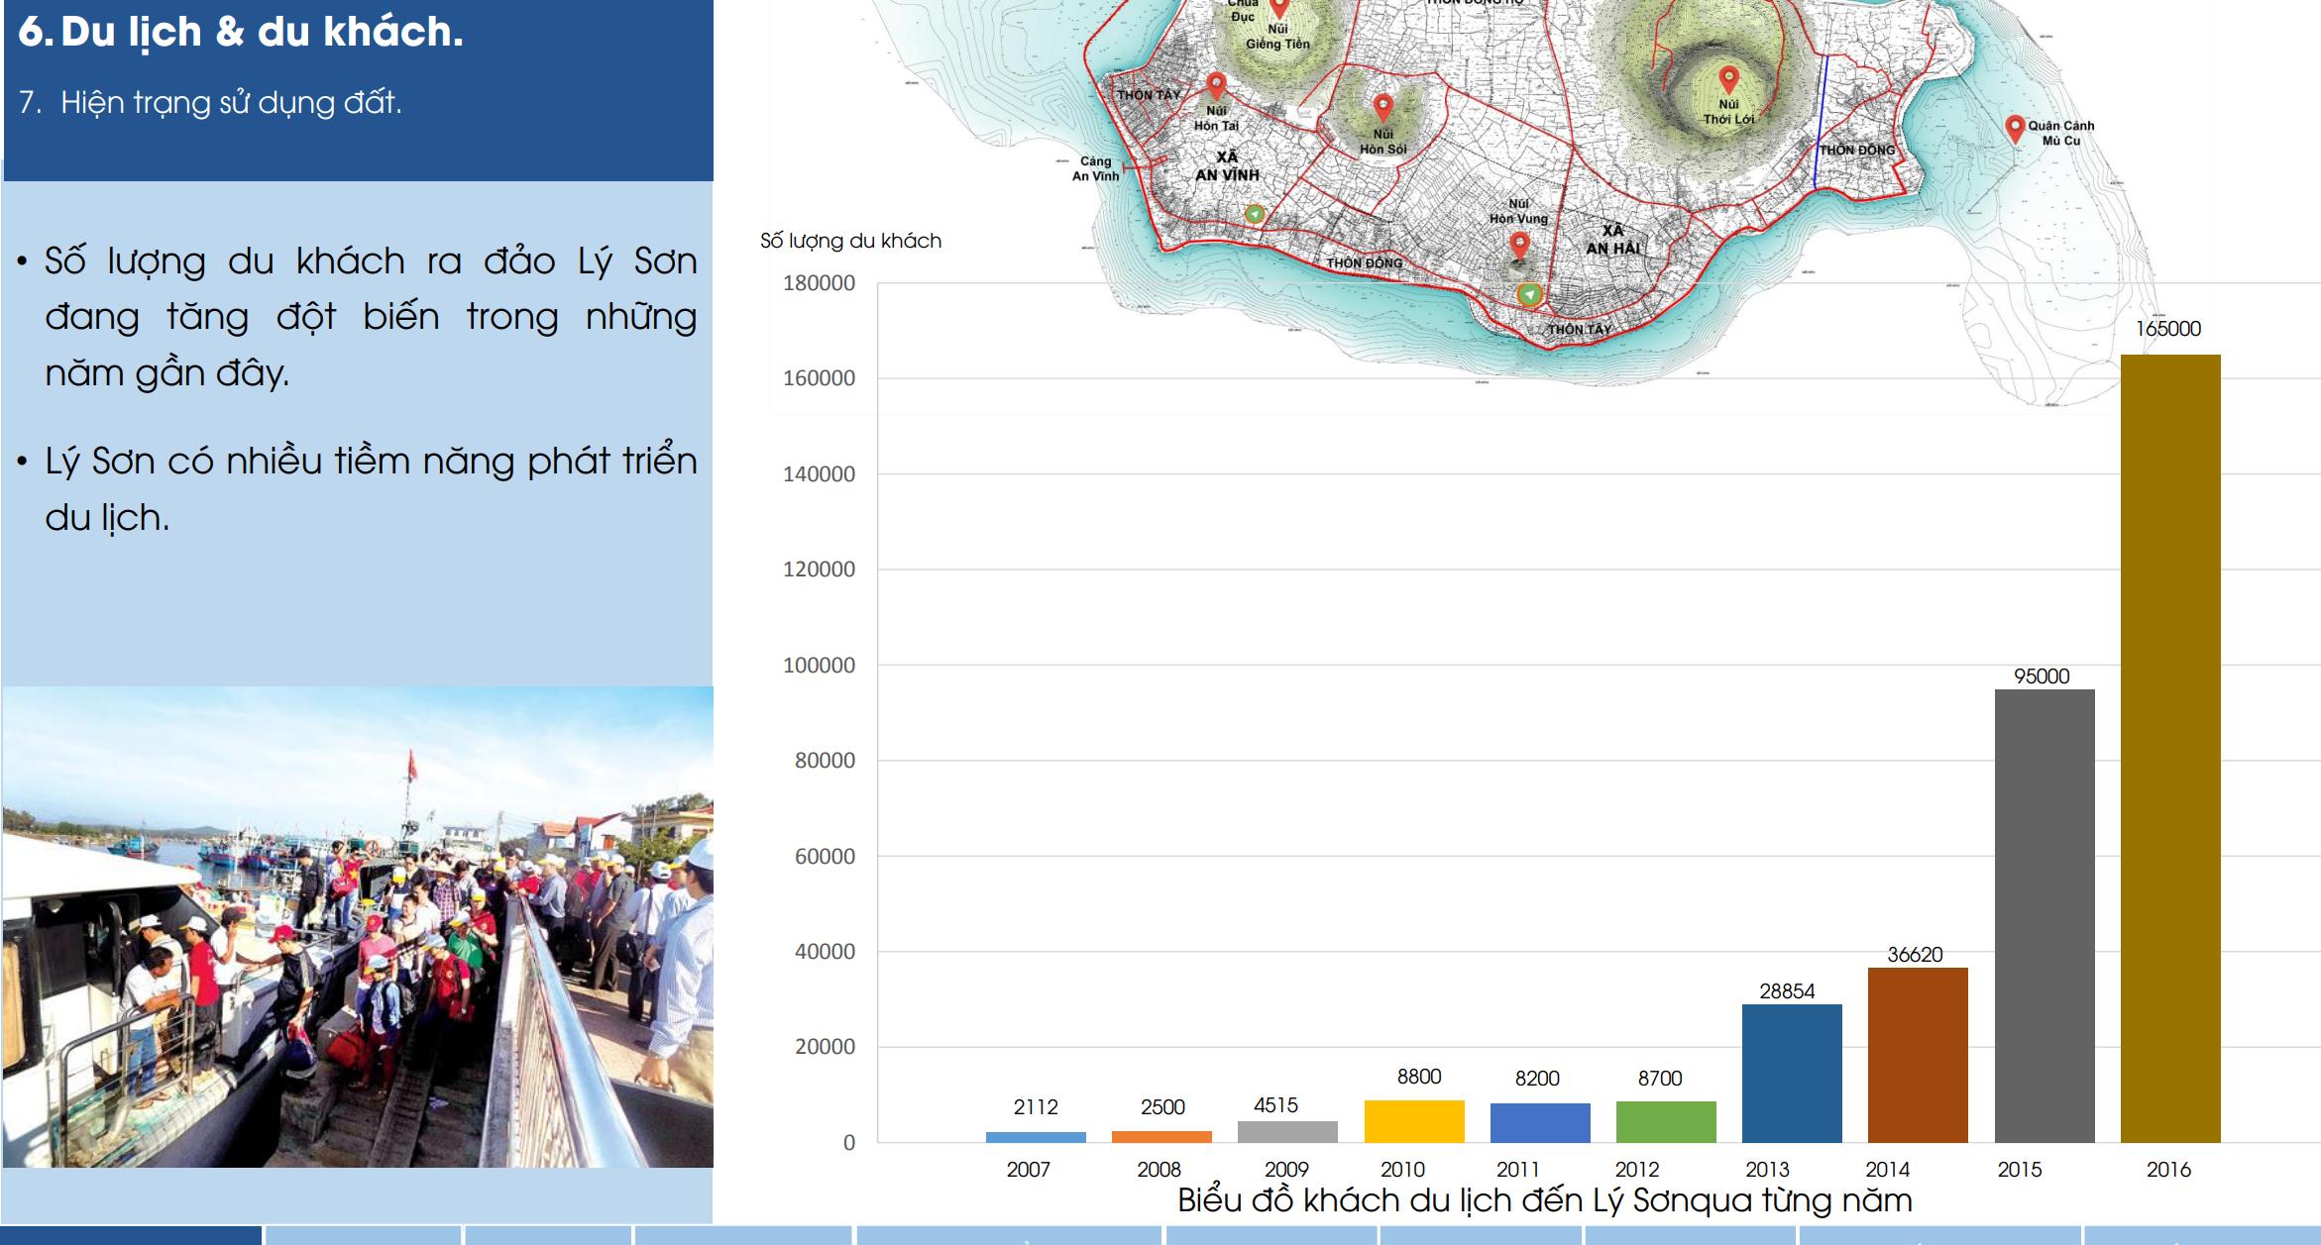Select item 7. Hiện trạng sử dụng đất
The image size is (2321, 1245).
[x=210, y=102]
